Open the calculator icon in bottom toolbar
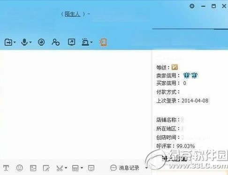 (75, 168)
